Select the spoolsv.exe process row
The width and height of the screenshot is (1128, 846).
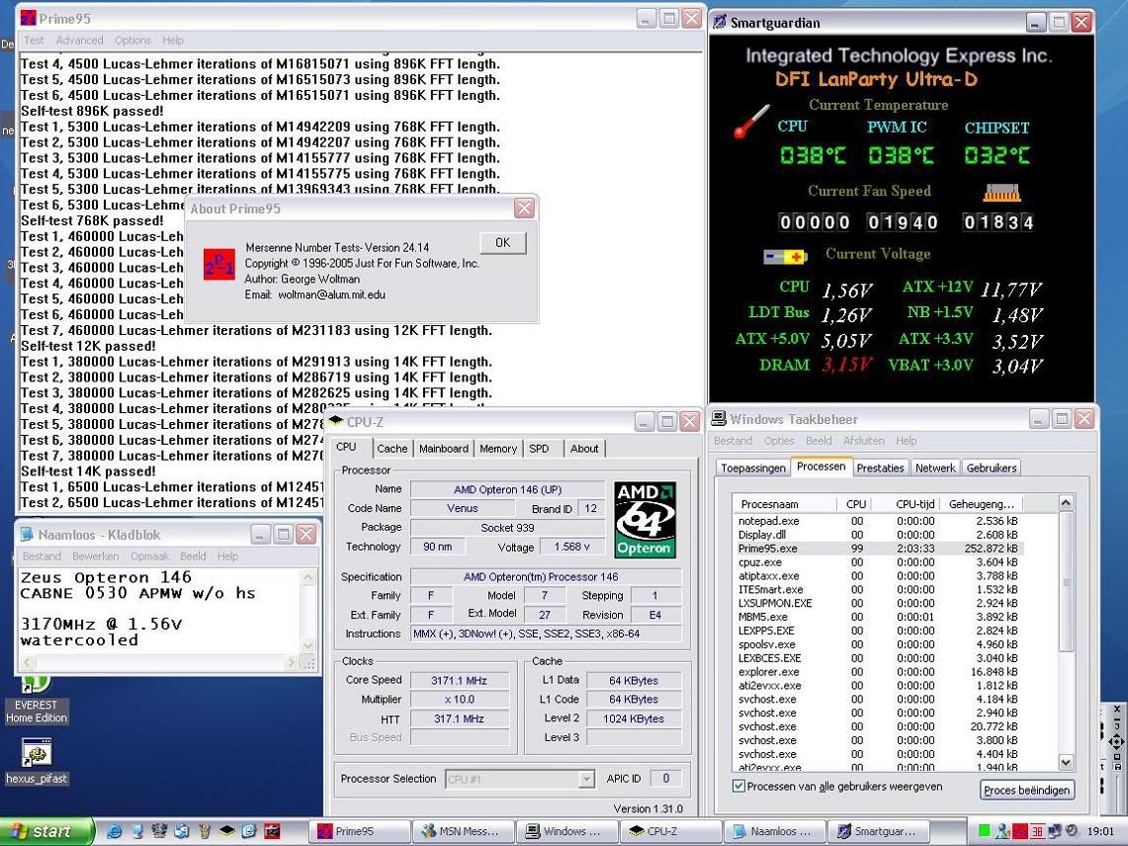878,644
